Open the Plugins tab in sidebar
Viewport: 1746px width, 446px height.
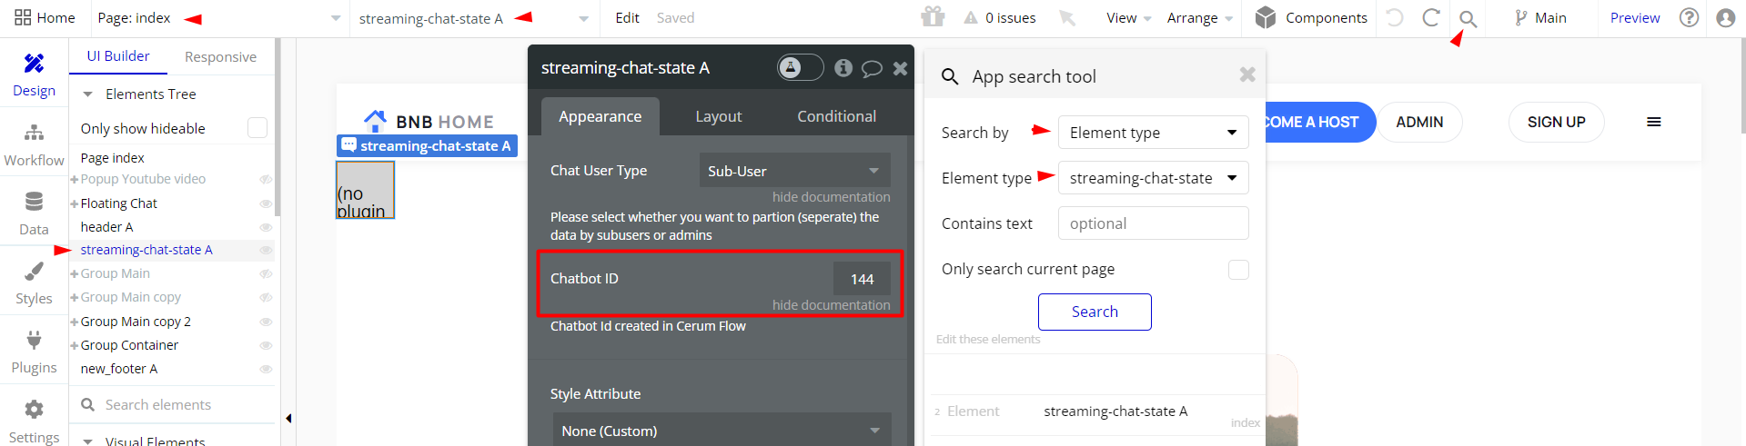[x=34, y=352]
